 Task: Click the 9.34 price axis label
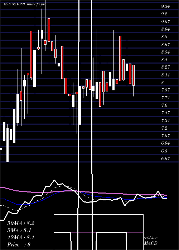(165, 6)
